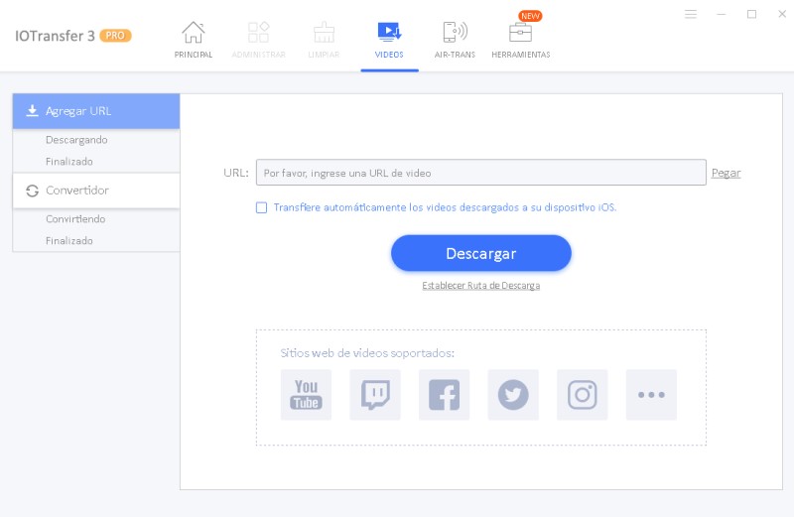Enable automatic transfer to iOS device checkbox
Screen dimensions: 794x517
pyautogui.click(x=261, y=207)
